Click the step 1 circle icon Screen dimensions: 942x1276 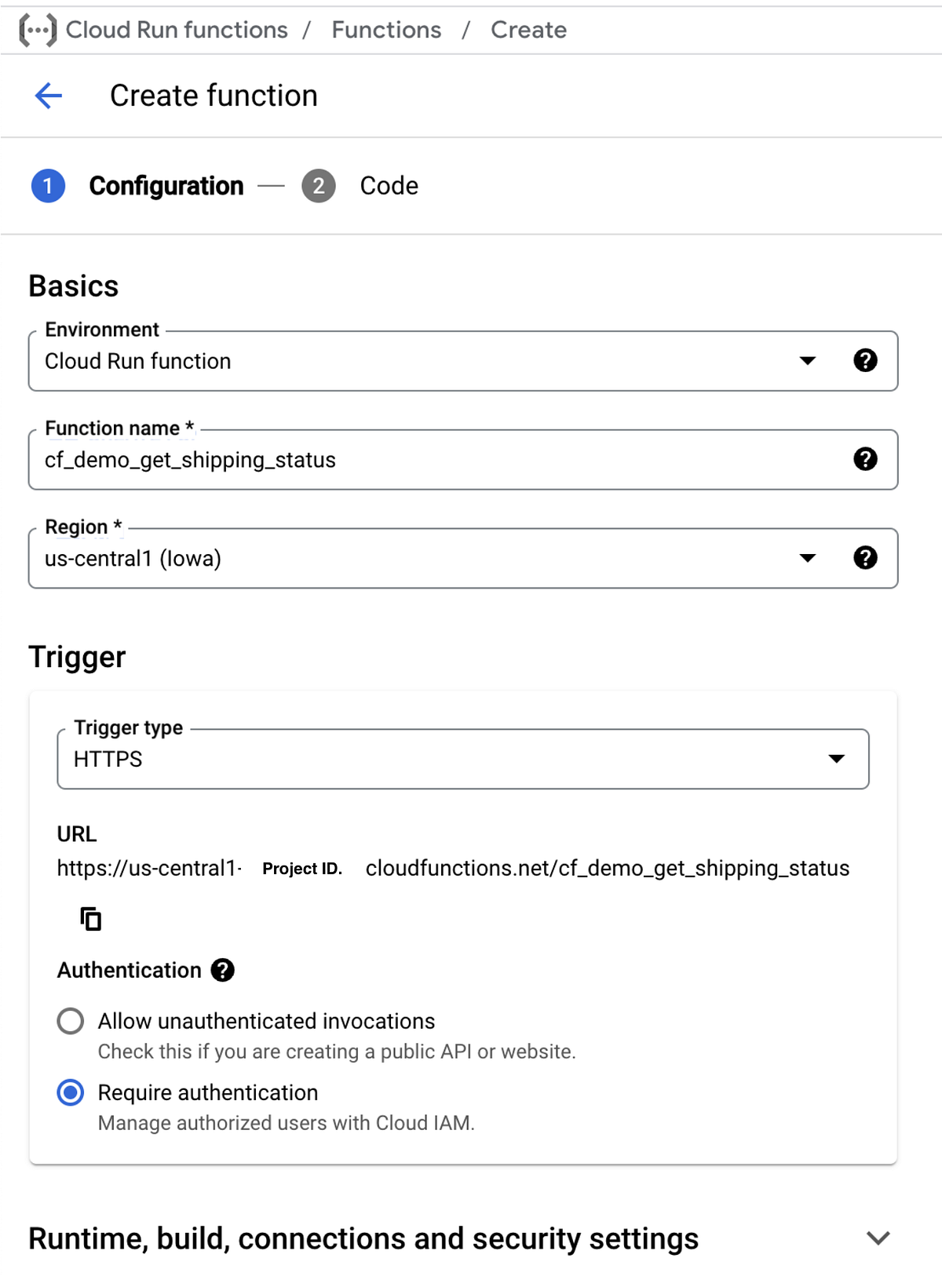48,186
